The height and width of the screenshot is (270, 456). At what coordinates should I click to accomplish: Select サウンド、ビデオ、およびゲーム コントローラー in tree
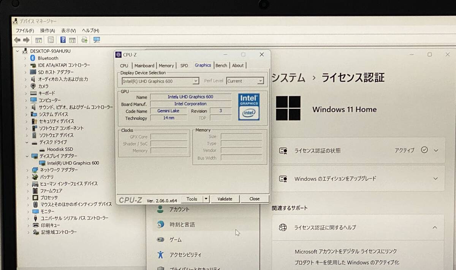click(x=76, y=107)
